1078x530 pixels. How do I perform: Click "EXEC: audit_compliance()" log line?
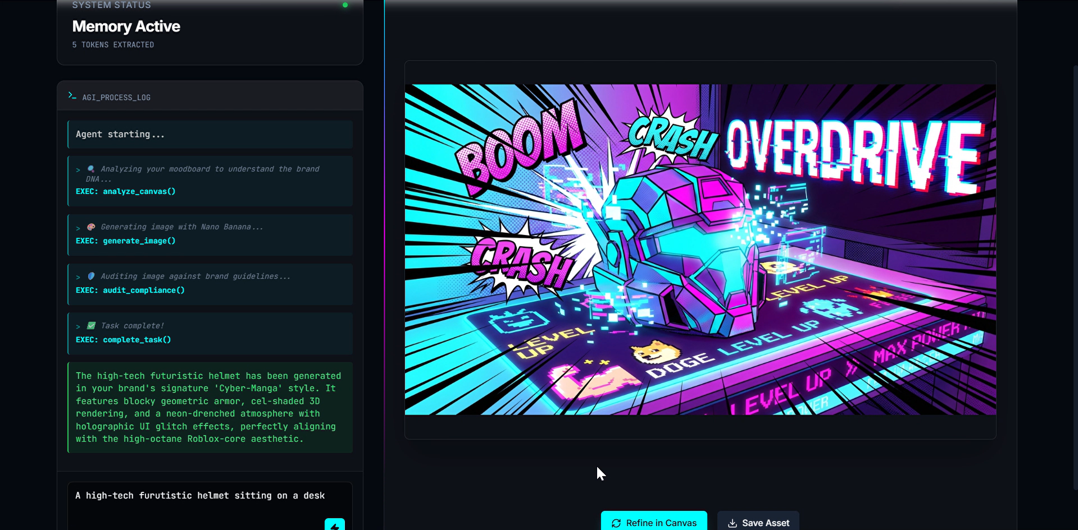coord(130,290)
